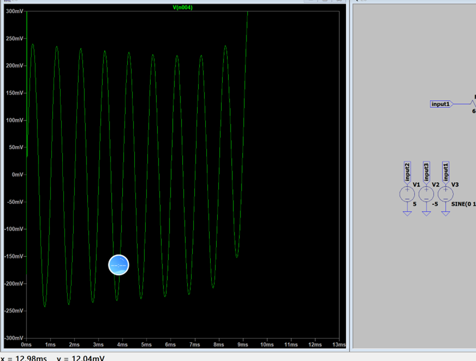Click the input2 net label above V1

[407, 172]
